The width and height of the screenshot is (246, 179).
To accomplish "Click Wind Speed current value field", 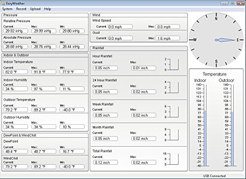I will tap(120, 26).
